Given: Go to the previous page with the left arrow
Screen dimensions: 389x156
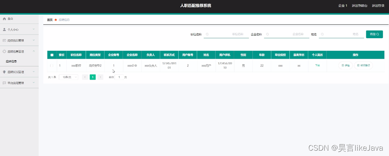Looking at the screenshot, I should 85,77.
